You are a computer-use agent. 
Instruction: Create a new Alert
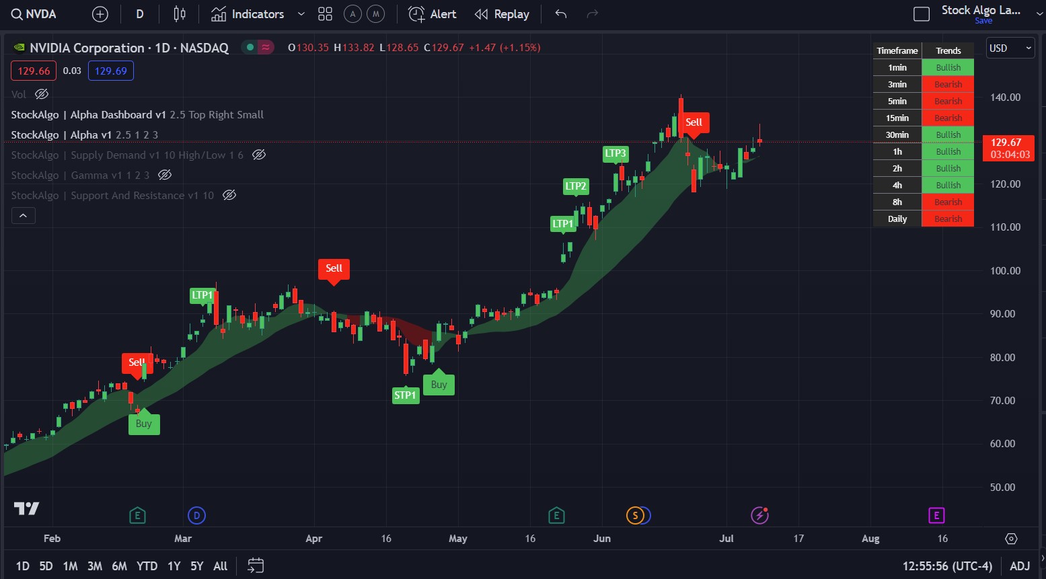[x=433, y=14]
